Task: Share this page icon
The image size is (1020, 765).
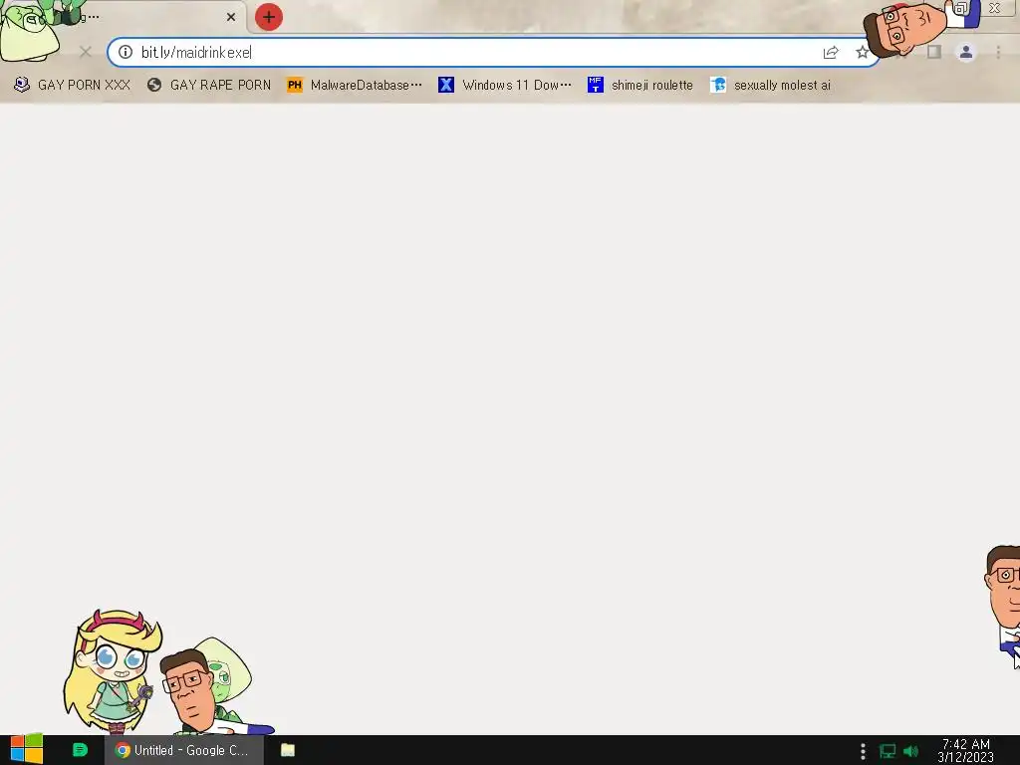Action: point(831,52)
